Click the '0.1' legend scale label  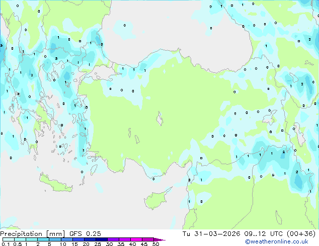(6, 244)
